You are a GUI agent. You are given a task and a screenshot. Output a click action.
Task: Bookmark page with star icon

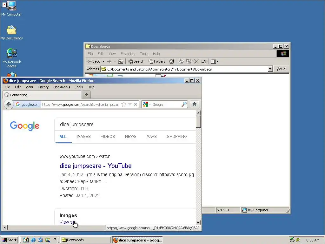[x=124, y=104]
